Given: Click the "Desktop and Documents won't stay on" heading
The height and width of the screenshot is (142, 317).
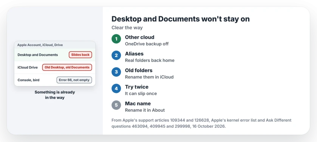Looking at the screenshot, I should (181, 19).
